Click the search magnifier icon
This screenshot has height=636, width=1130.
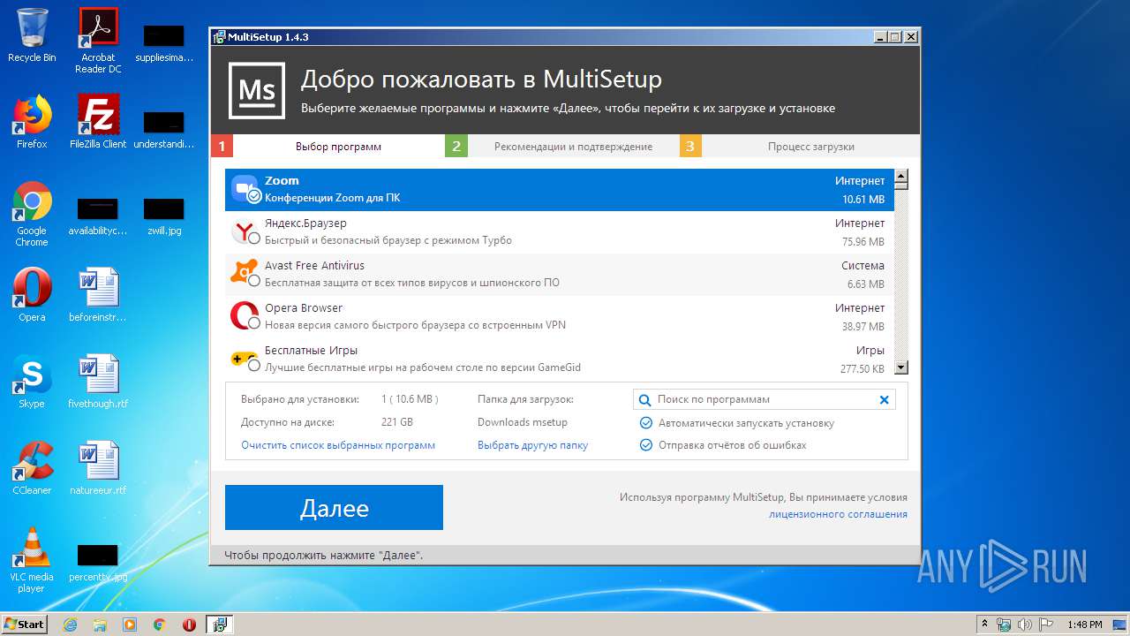645,399
